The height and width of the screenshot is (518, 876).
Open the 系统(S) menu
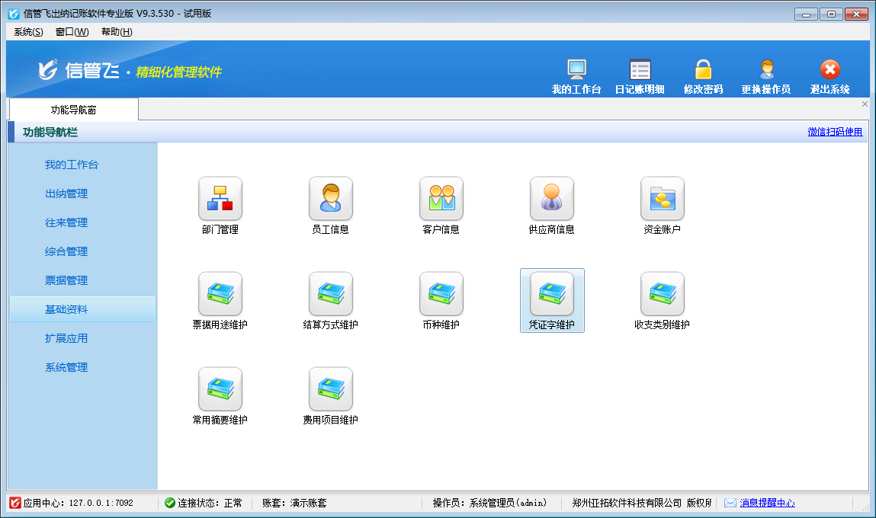pos(28,32)
